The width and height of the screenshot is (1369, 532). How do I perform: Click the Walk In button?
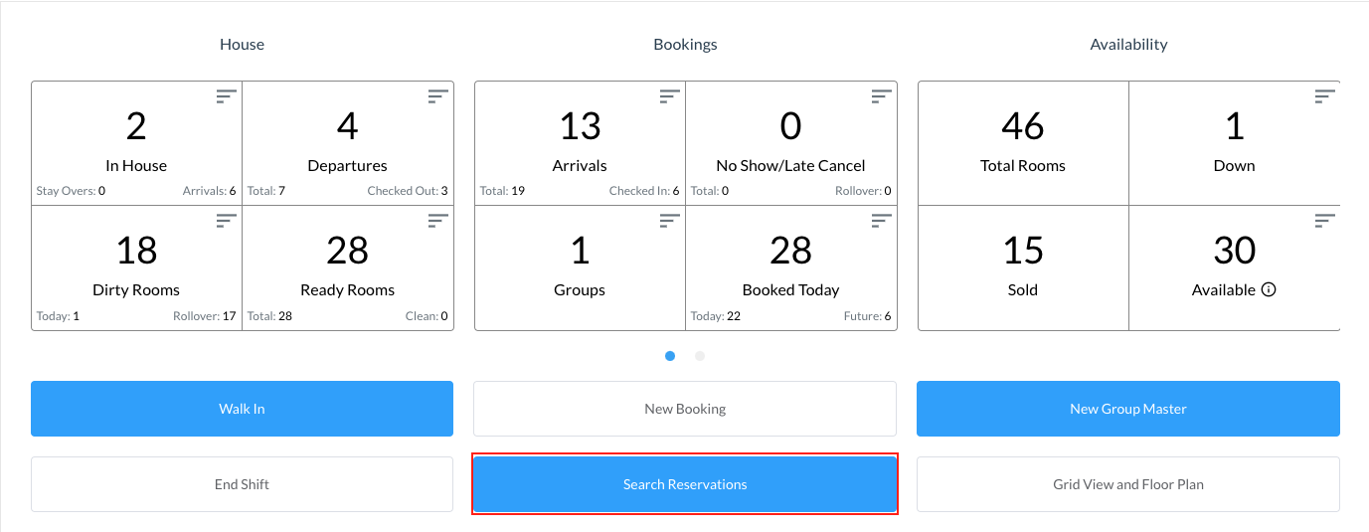click(x=242, y=409)
